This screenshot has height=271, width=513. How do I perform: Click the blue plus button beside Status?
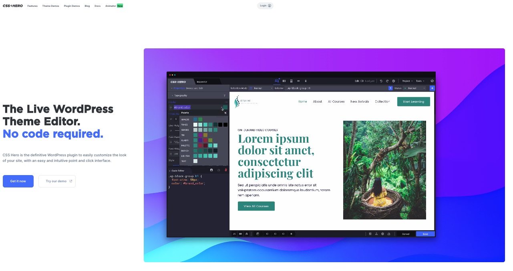point(432,88)
